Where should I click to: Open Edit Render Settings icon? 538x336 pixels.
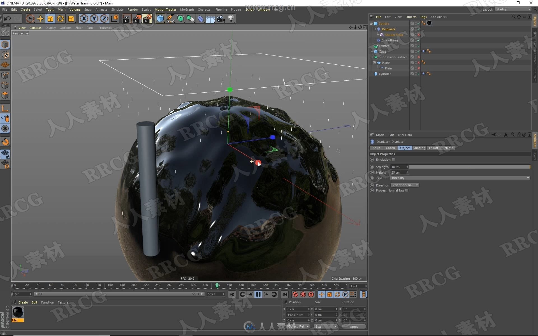(x=147, y=19)
